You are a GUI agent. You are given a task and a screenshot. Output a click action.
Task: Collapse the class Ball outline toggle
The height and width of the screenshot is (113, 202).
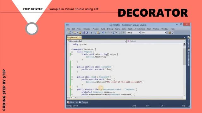(72, 77)
